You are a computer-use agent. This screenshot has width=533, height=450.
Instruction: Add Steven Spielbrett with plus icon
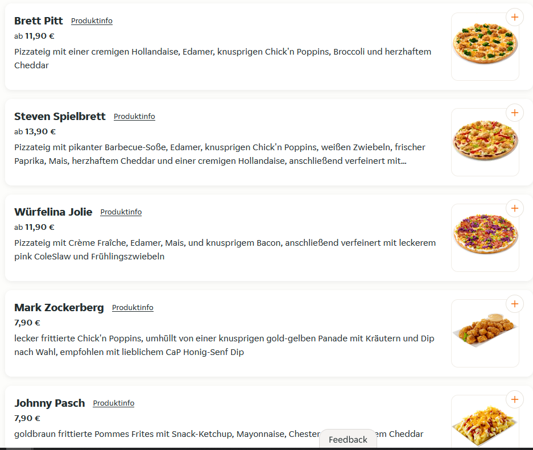pyautogui.click(x=515, y=113)
